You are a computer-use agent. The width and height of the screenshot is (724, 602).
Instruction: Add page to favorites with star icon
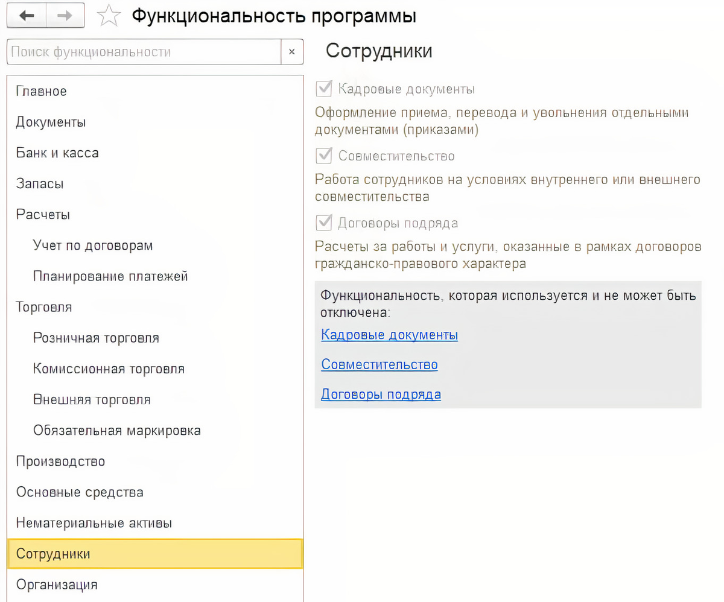click(x=109, y=15)
